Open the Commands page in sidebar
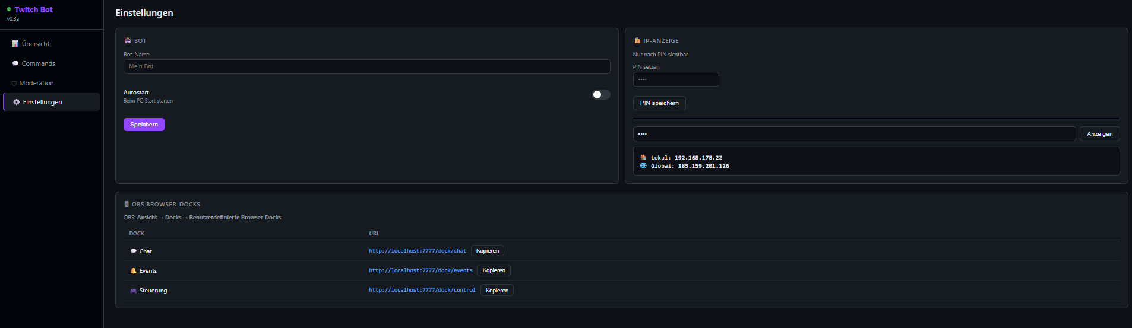The width and height of the screenshot is (1132, 328). (52, 63)
